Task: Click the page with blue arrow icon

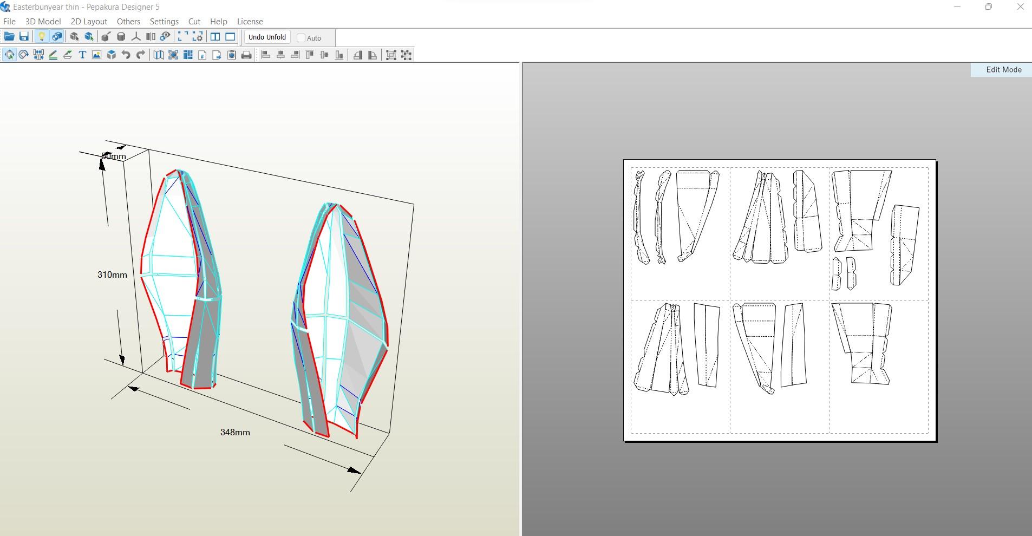Action: pyautogui.click(x=217, y=55)
